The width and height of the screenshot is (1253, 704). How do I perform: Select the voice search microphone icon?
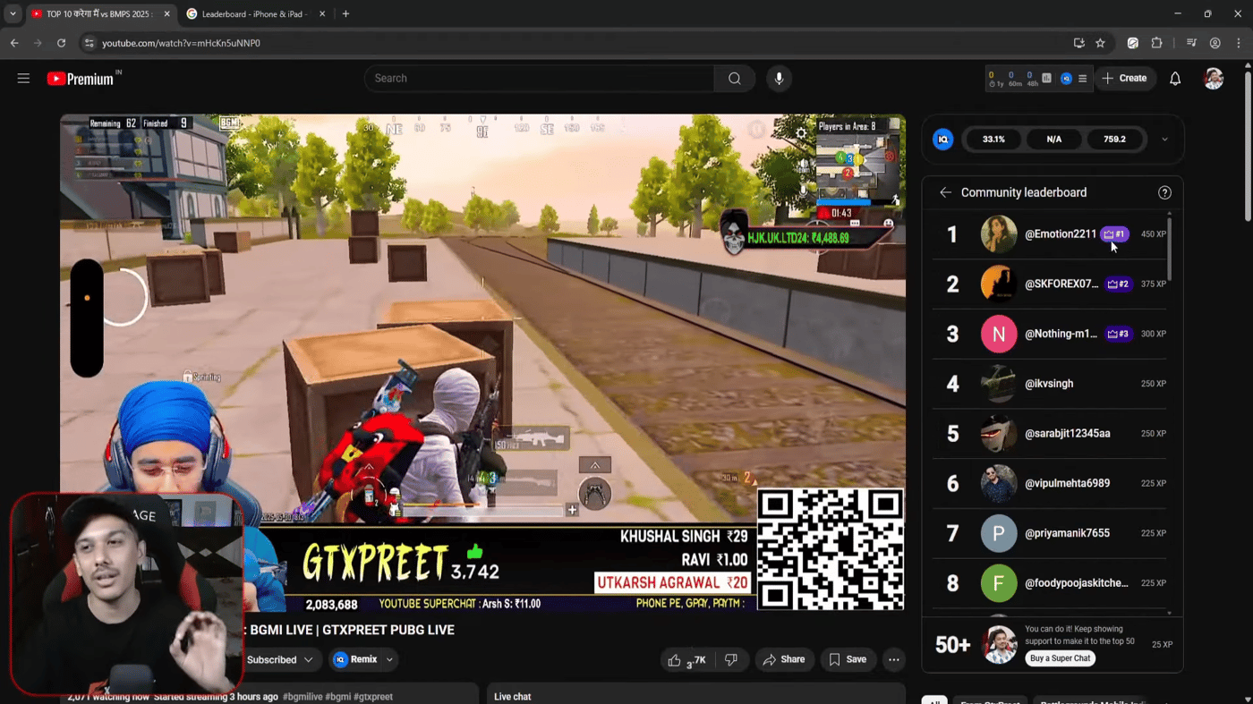[x=778, y=78]
